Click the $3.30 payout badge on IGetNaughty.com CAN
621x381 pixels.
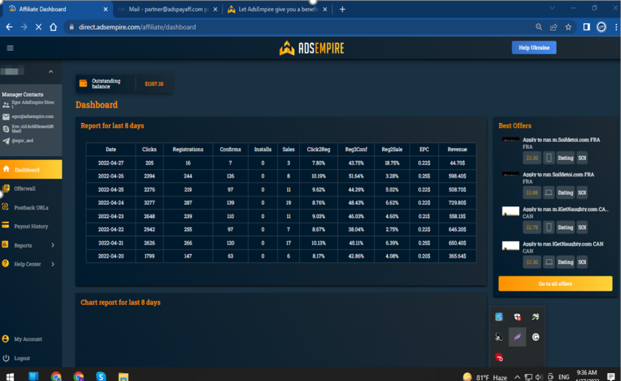click(532, 262)
